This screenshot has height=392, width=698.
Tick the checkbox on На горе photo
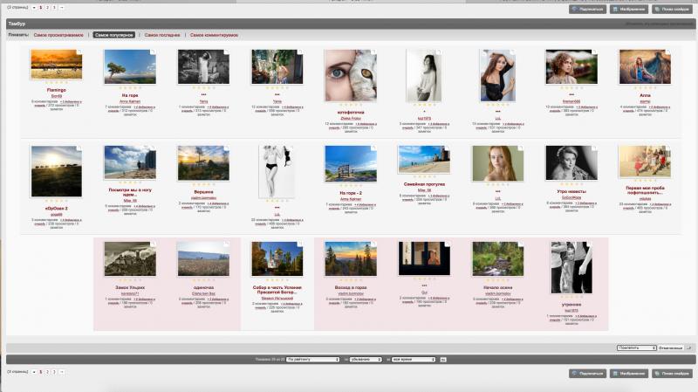coord(153,52)
